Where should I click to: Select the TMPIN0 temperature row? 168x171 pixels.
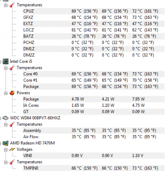coord(94,168)
